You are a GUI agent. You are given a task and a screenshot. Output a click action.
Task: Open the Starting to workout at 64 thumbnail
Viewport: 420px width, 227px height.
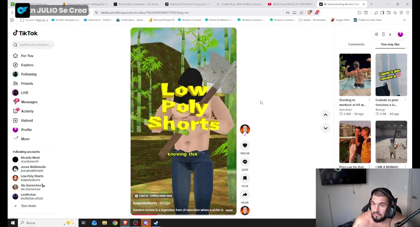[355, 75]
